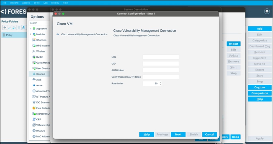Click the move folder icon in Policy Folders

point(14,27)
